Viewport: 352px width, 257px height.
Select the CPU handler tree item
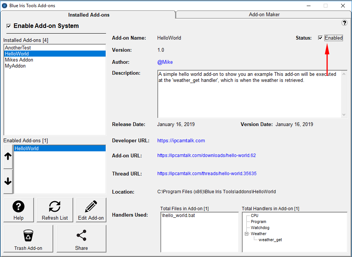[x=255, y=215]
